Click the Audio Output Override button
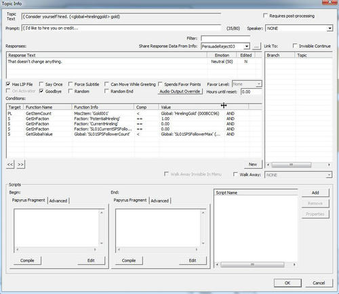 [x=180, y=91]
